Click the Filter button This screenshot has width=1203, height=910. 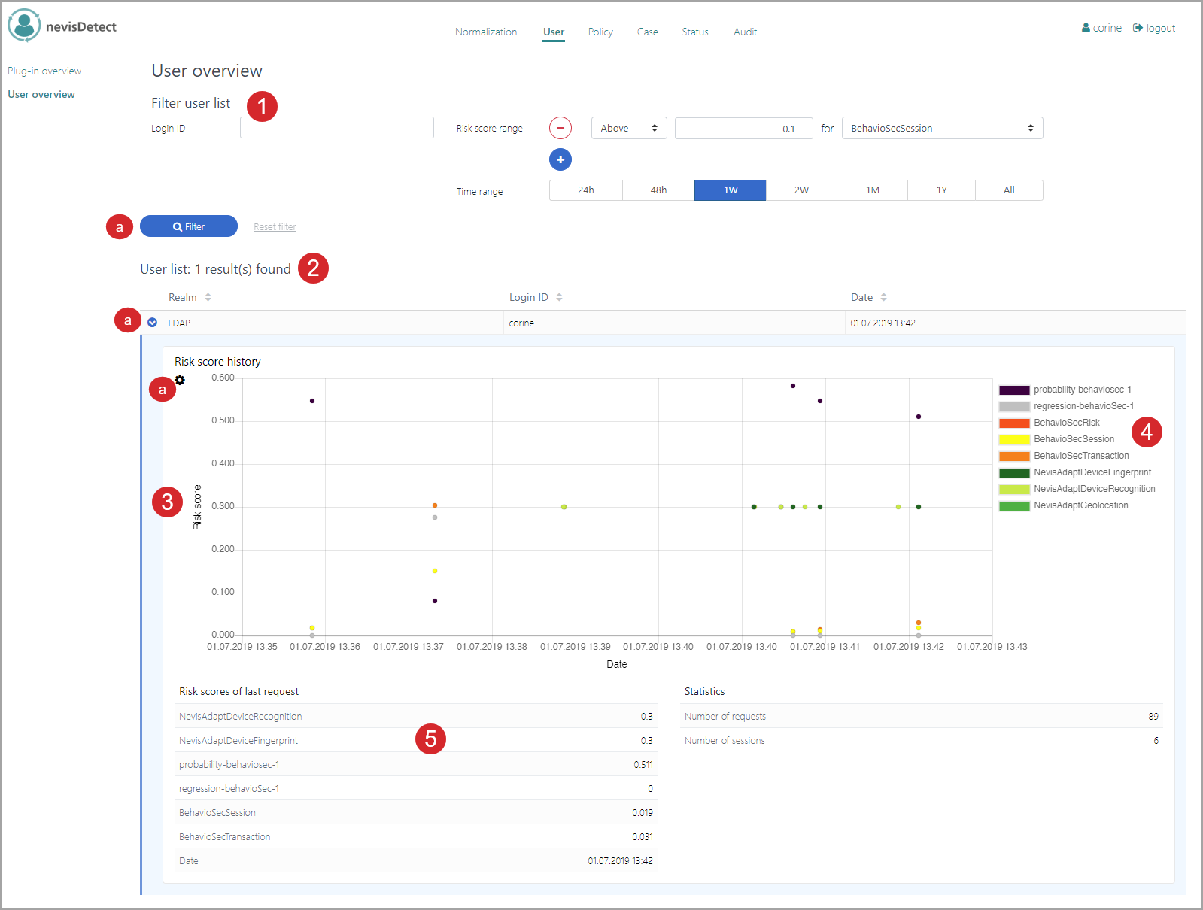189,226
